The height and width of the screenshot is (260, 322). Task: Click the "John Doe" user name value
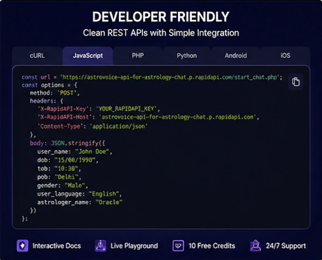pos(92,152)
